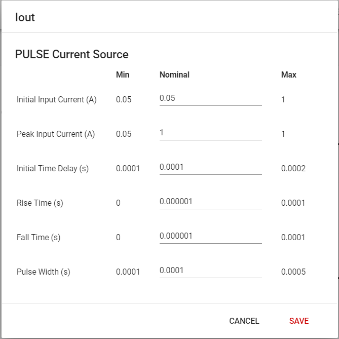
Task: Click the Pulse Width max value 0.0005
Action: [x=293, y=272]
